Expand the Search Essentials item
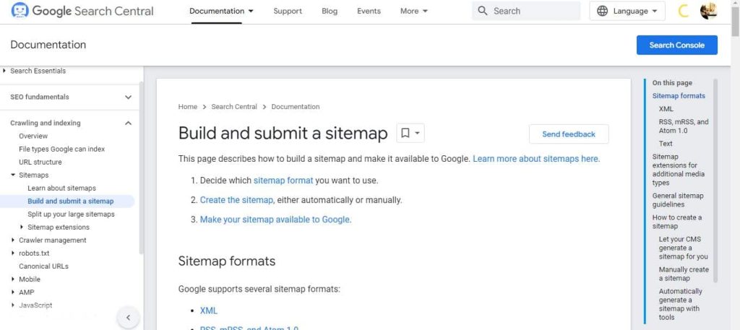The image size is (740, 330). [4, 71]
